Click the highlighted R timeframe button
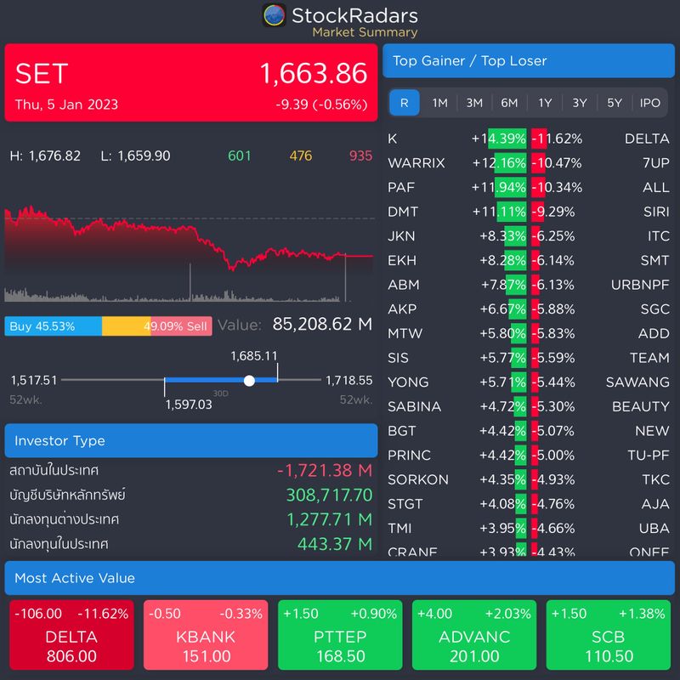 (405, 102)
